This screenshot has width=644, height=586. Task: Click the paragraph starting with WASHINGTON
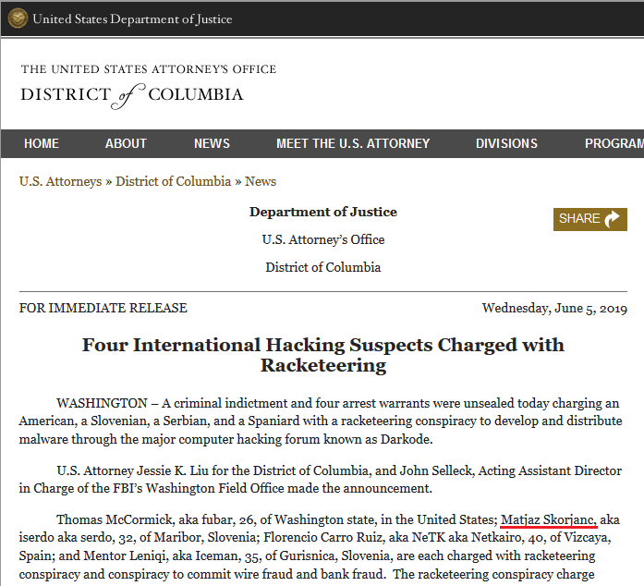(x=322, y=421)
